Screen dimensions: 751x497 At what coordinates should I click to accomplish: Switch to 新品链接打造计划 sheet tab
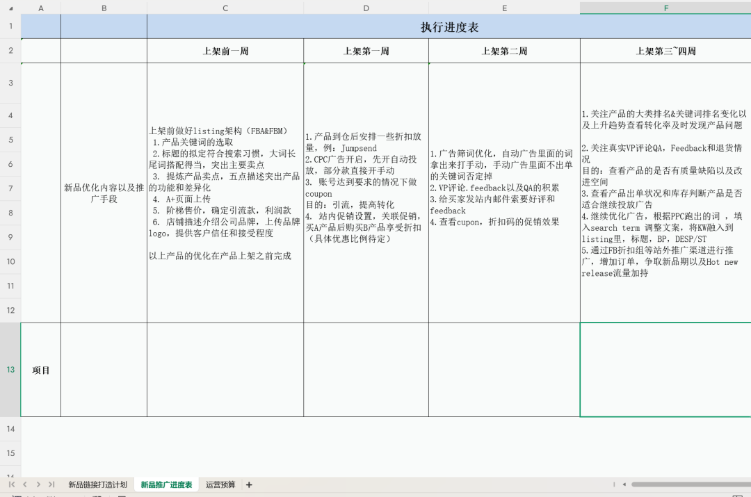[98, 484]
